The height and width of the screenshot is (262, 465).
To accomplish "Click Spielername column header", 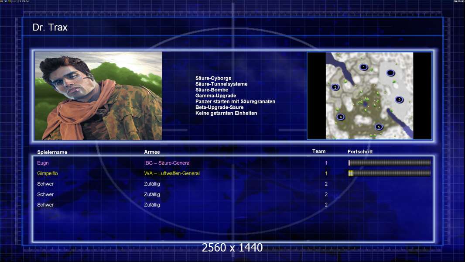I will click(x=52, y=152).
